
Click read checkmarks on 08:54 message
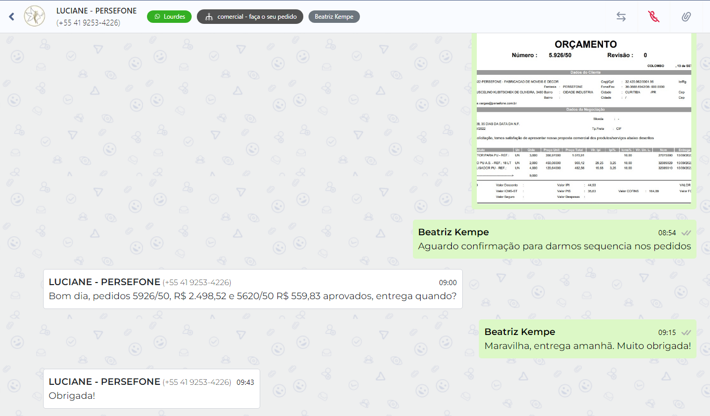click(686, 233)
